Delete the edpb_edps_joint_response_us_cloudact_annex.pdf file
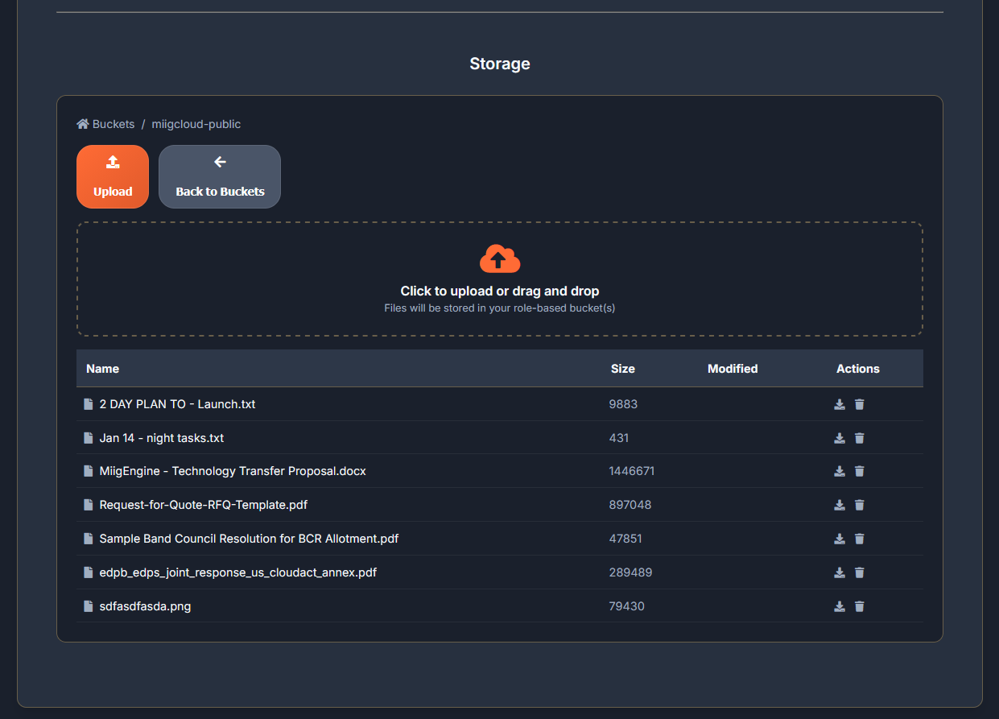 860,572
